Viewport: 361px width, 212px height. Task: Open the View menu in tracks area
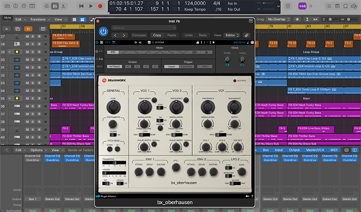click(61, 20)
